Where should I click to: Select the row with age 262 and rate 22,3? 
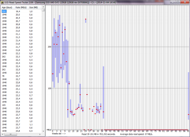pyautogui.click(x=21, y=57)
